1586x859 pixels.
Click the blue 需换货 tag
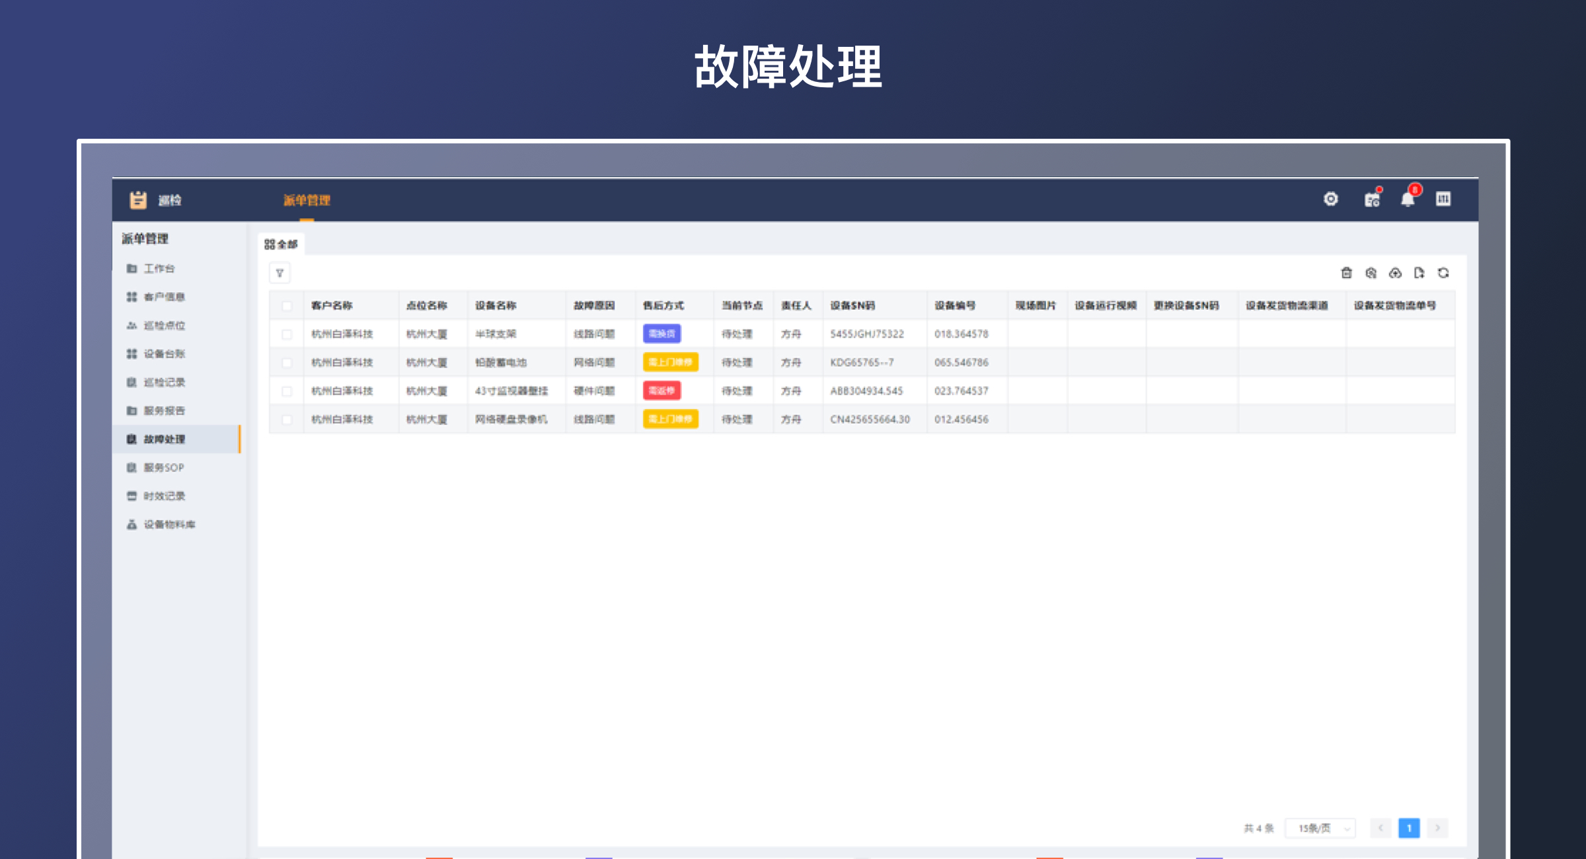click(661, 334)
